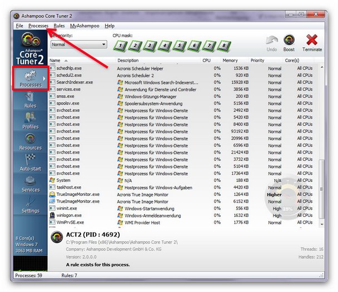338x292 pixels.
Task: Sort by the Memory column header
Action: pos(235,61)
